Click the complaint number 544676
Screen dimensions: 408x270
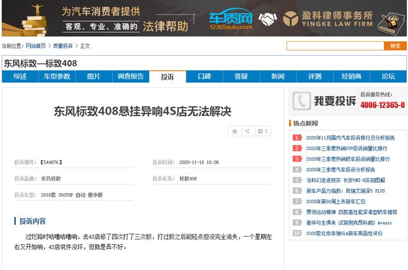pos(51,162)
